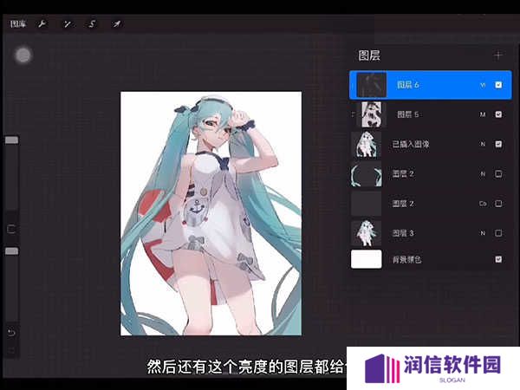Open the Vi blend mode of 图层 6

[483, 85]
